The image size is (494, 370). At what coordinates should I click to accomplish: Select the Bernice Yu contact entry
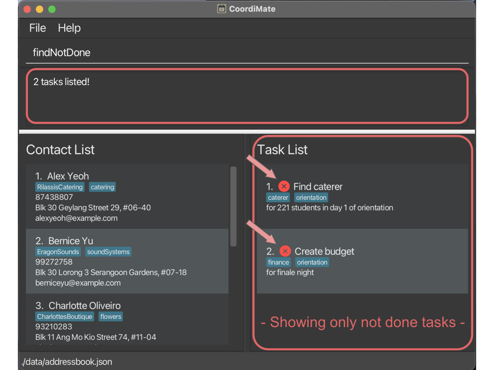pyautogui.click(x=127, y=261)
